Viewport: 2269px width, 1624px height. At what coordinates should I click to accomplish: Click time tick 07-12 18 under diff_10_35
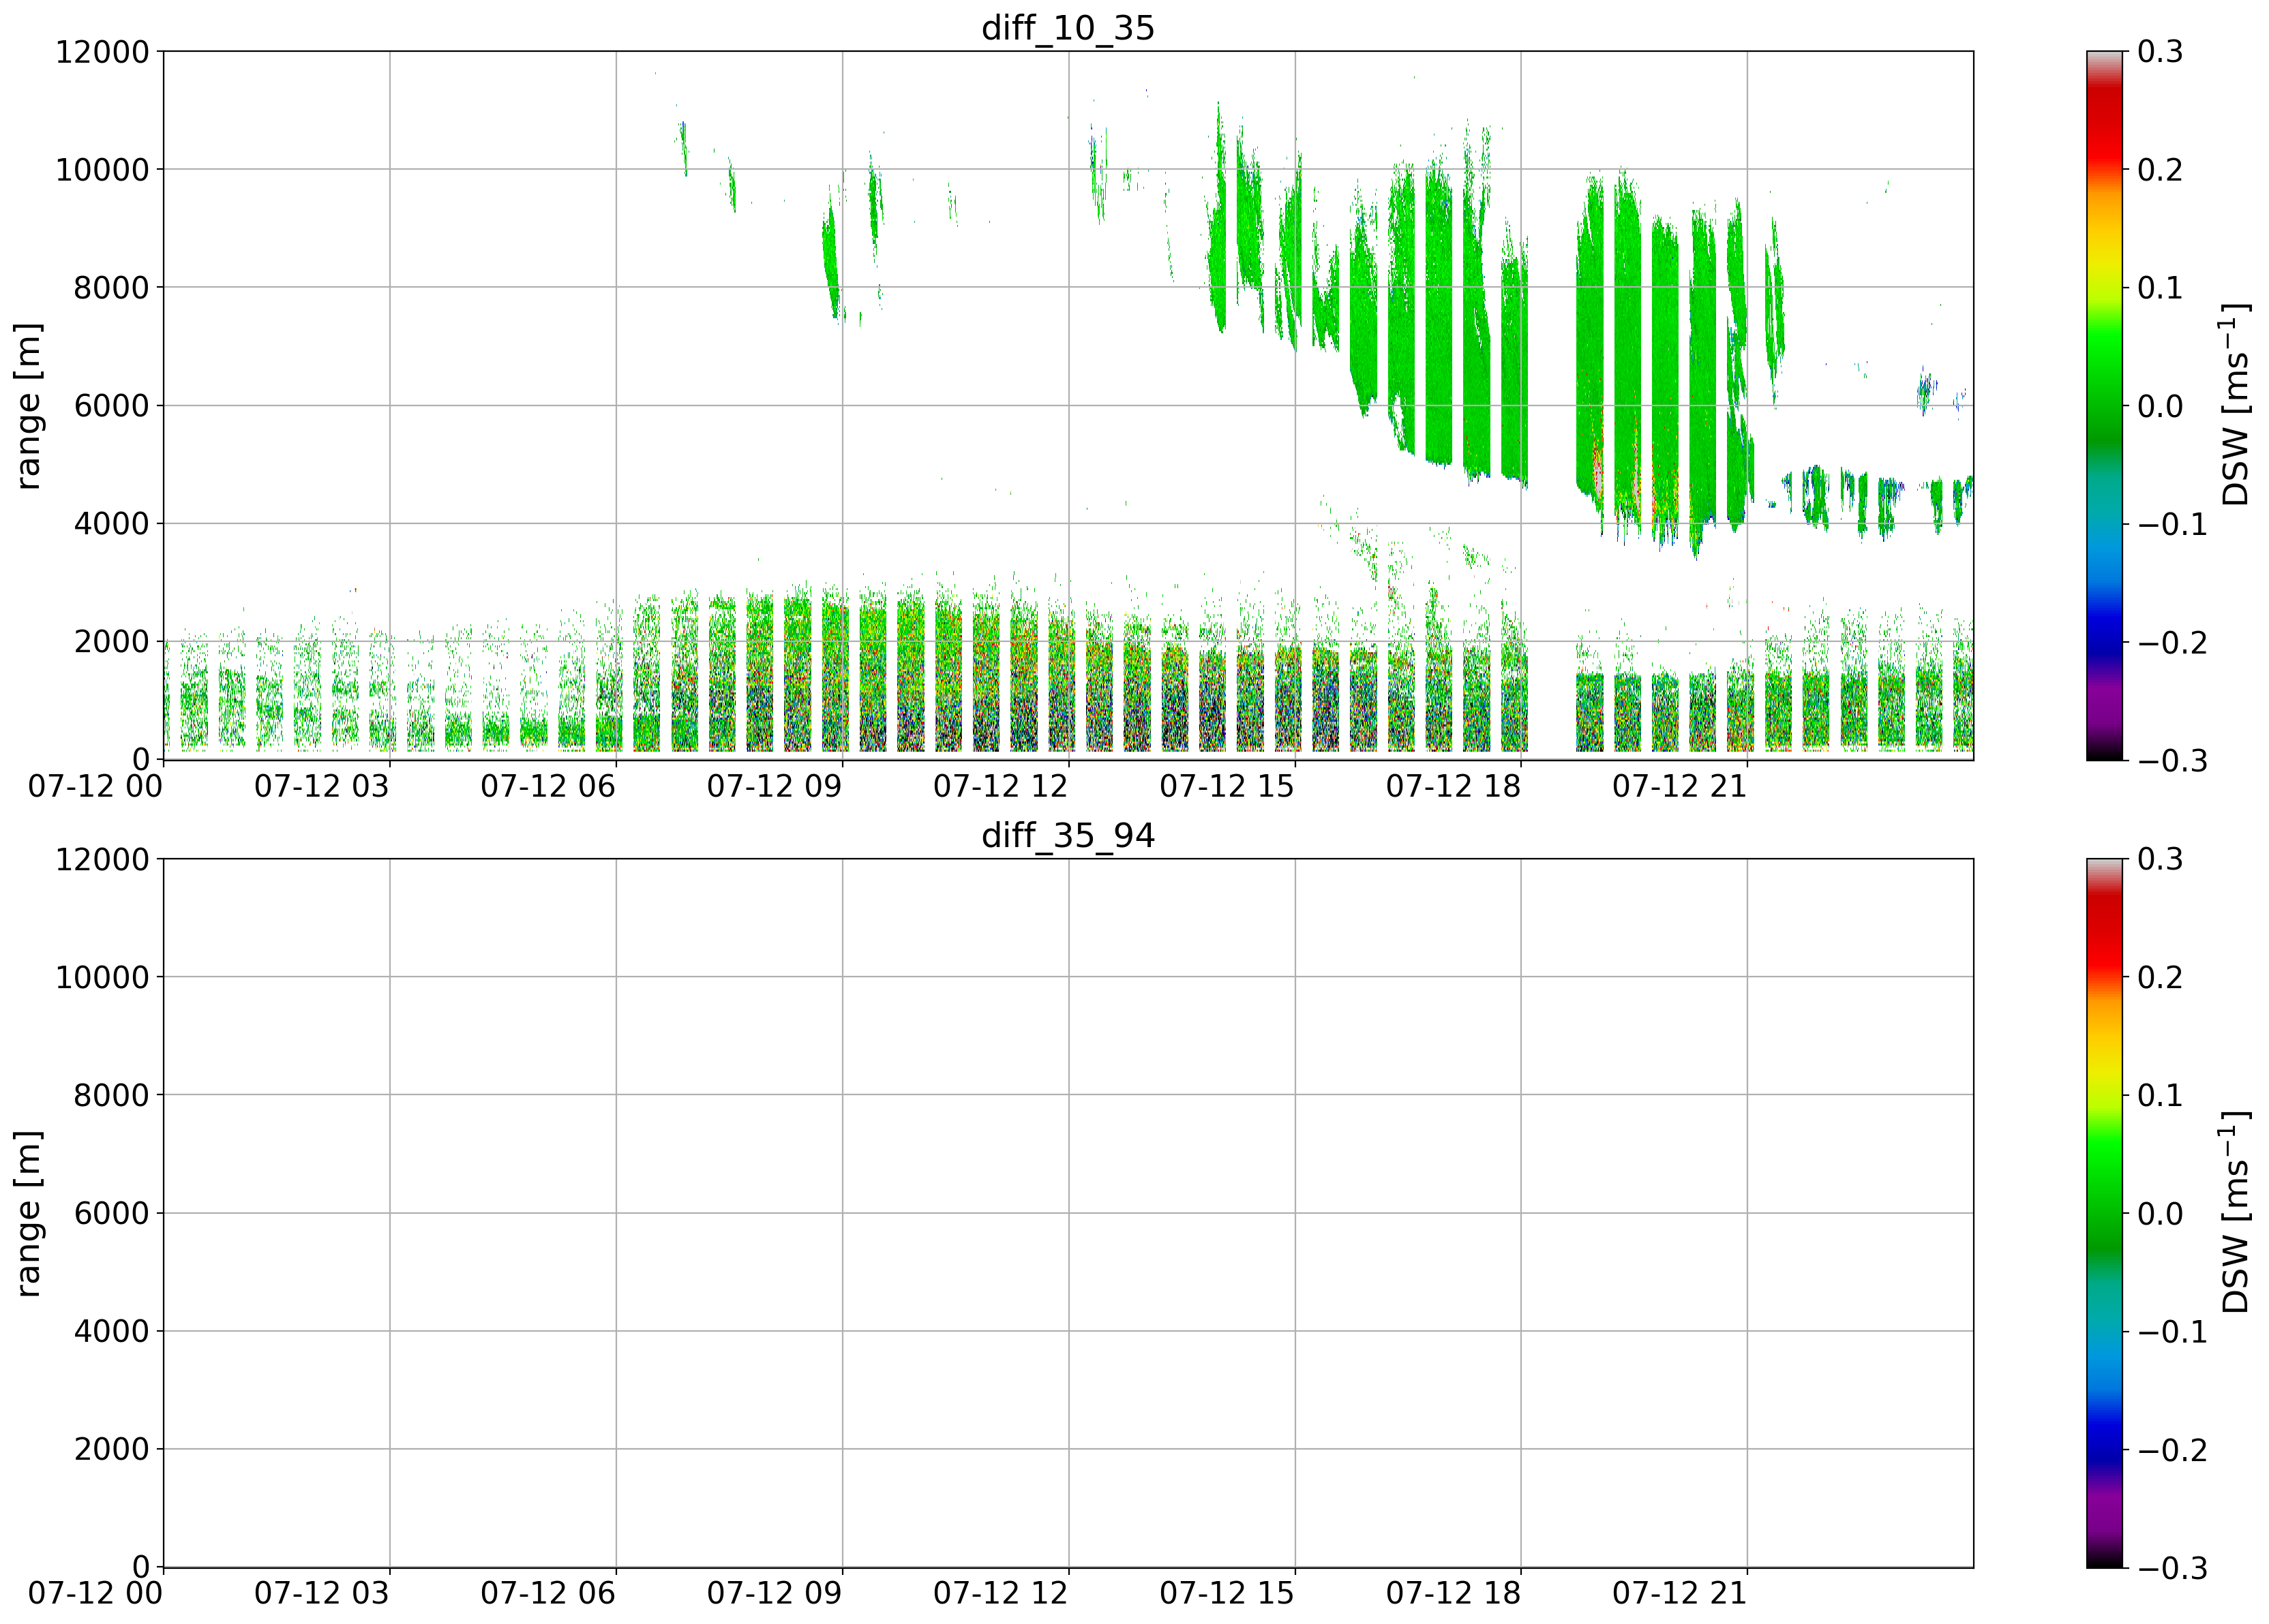point(1454,787)
